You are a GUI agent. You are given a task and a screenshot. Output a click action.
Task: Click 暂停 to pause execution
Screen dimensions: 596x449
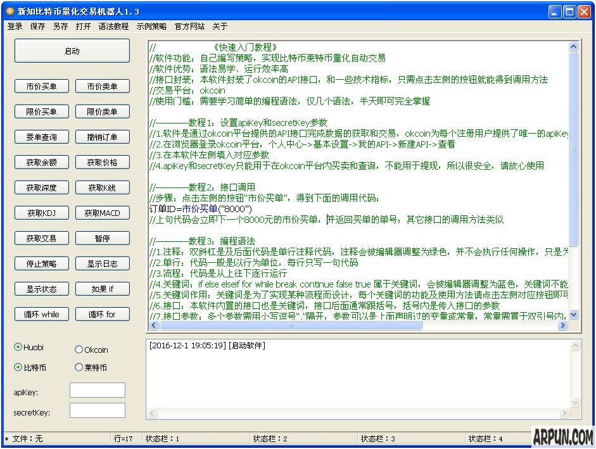102,238
